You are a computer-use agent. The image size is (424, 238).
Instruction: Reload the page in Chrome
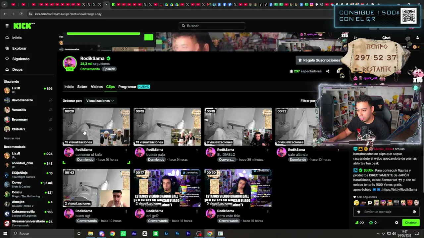point(21,14)
